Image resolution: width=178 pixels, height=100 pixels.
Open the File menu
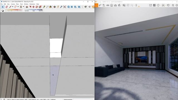(2, 4)
